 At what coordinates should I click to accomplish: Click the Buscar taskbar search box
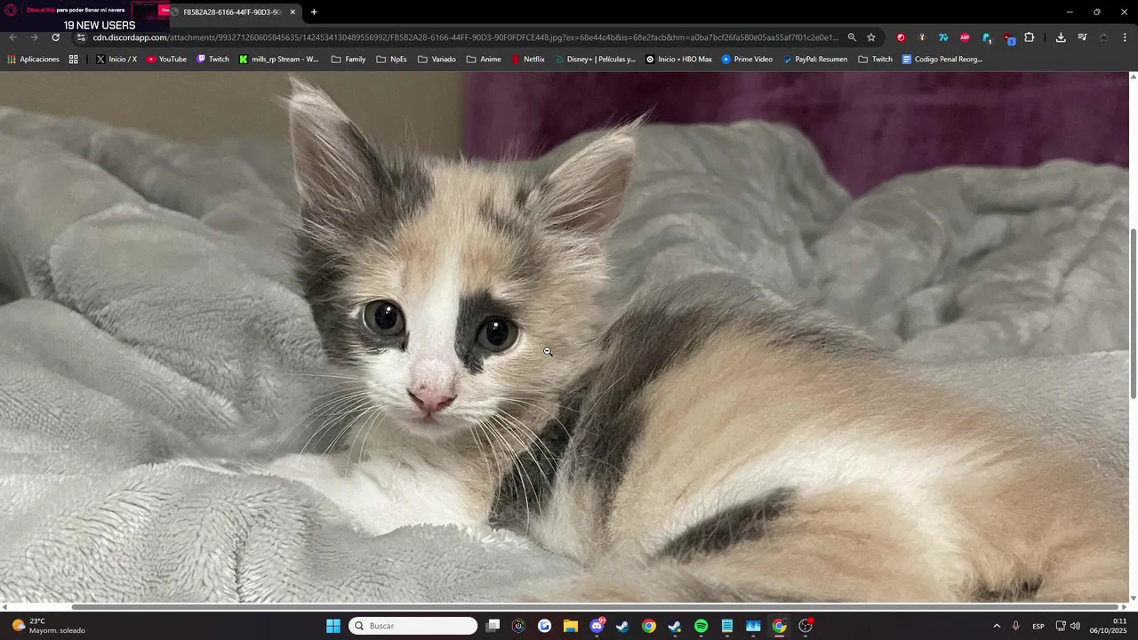pos(413,626)
